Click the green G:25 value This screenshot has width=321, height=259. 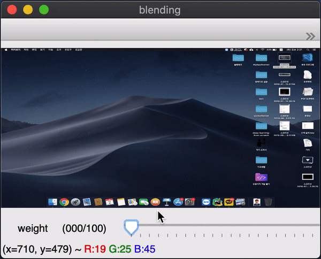pos(120,249)
